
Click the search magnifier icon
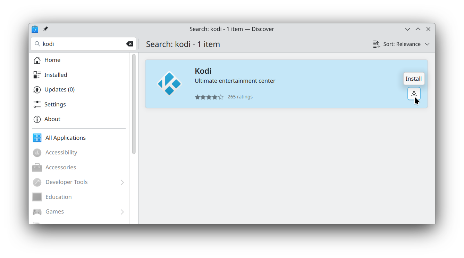(37, 44)
